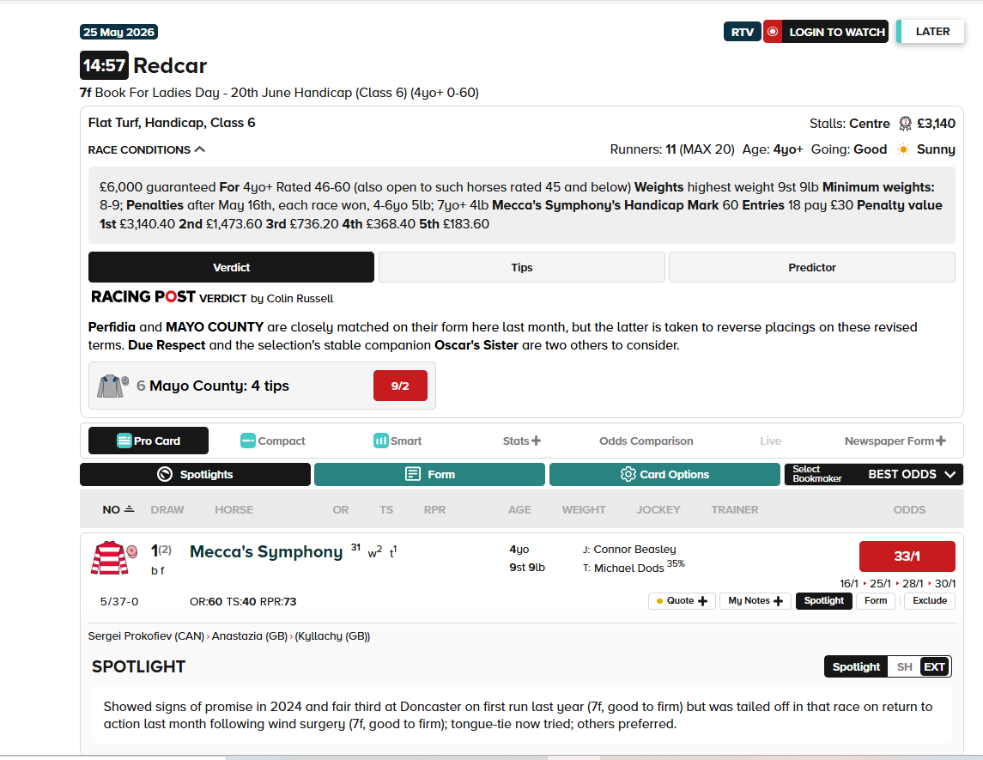Screen dimensions: 983x760
Task: Toggle Spotlight option in spotlight switcher
Action: point(856,666)
